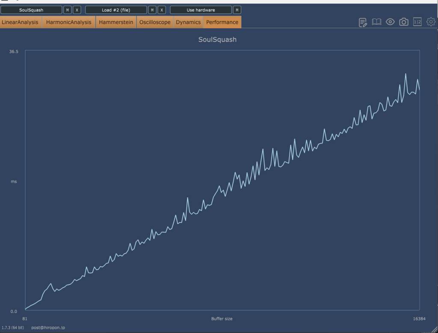Screen dimensions: 438x333
Task: Click the 1|2 compare icon
Action: (417, 22)
